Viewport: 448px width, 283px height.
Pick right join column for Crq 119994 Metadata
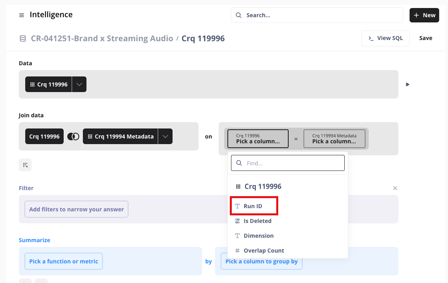point(334,138)
